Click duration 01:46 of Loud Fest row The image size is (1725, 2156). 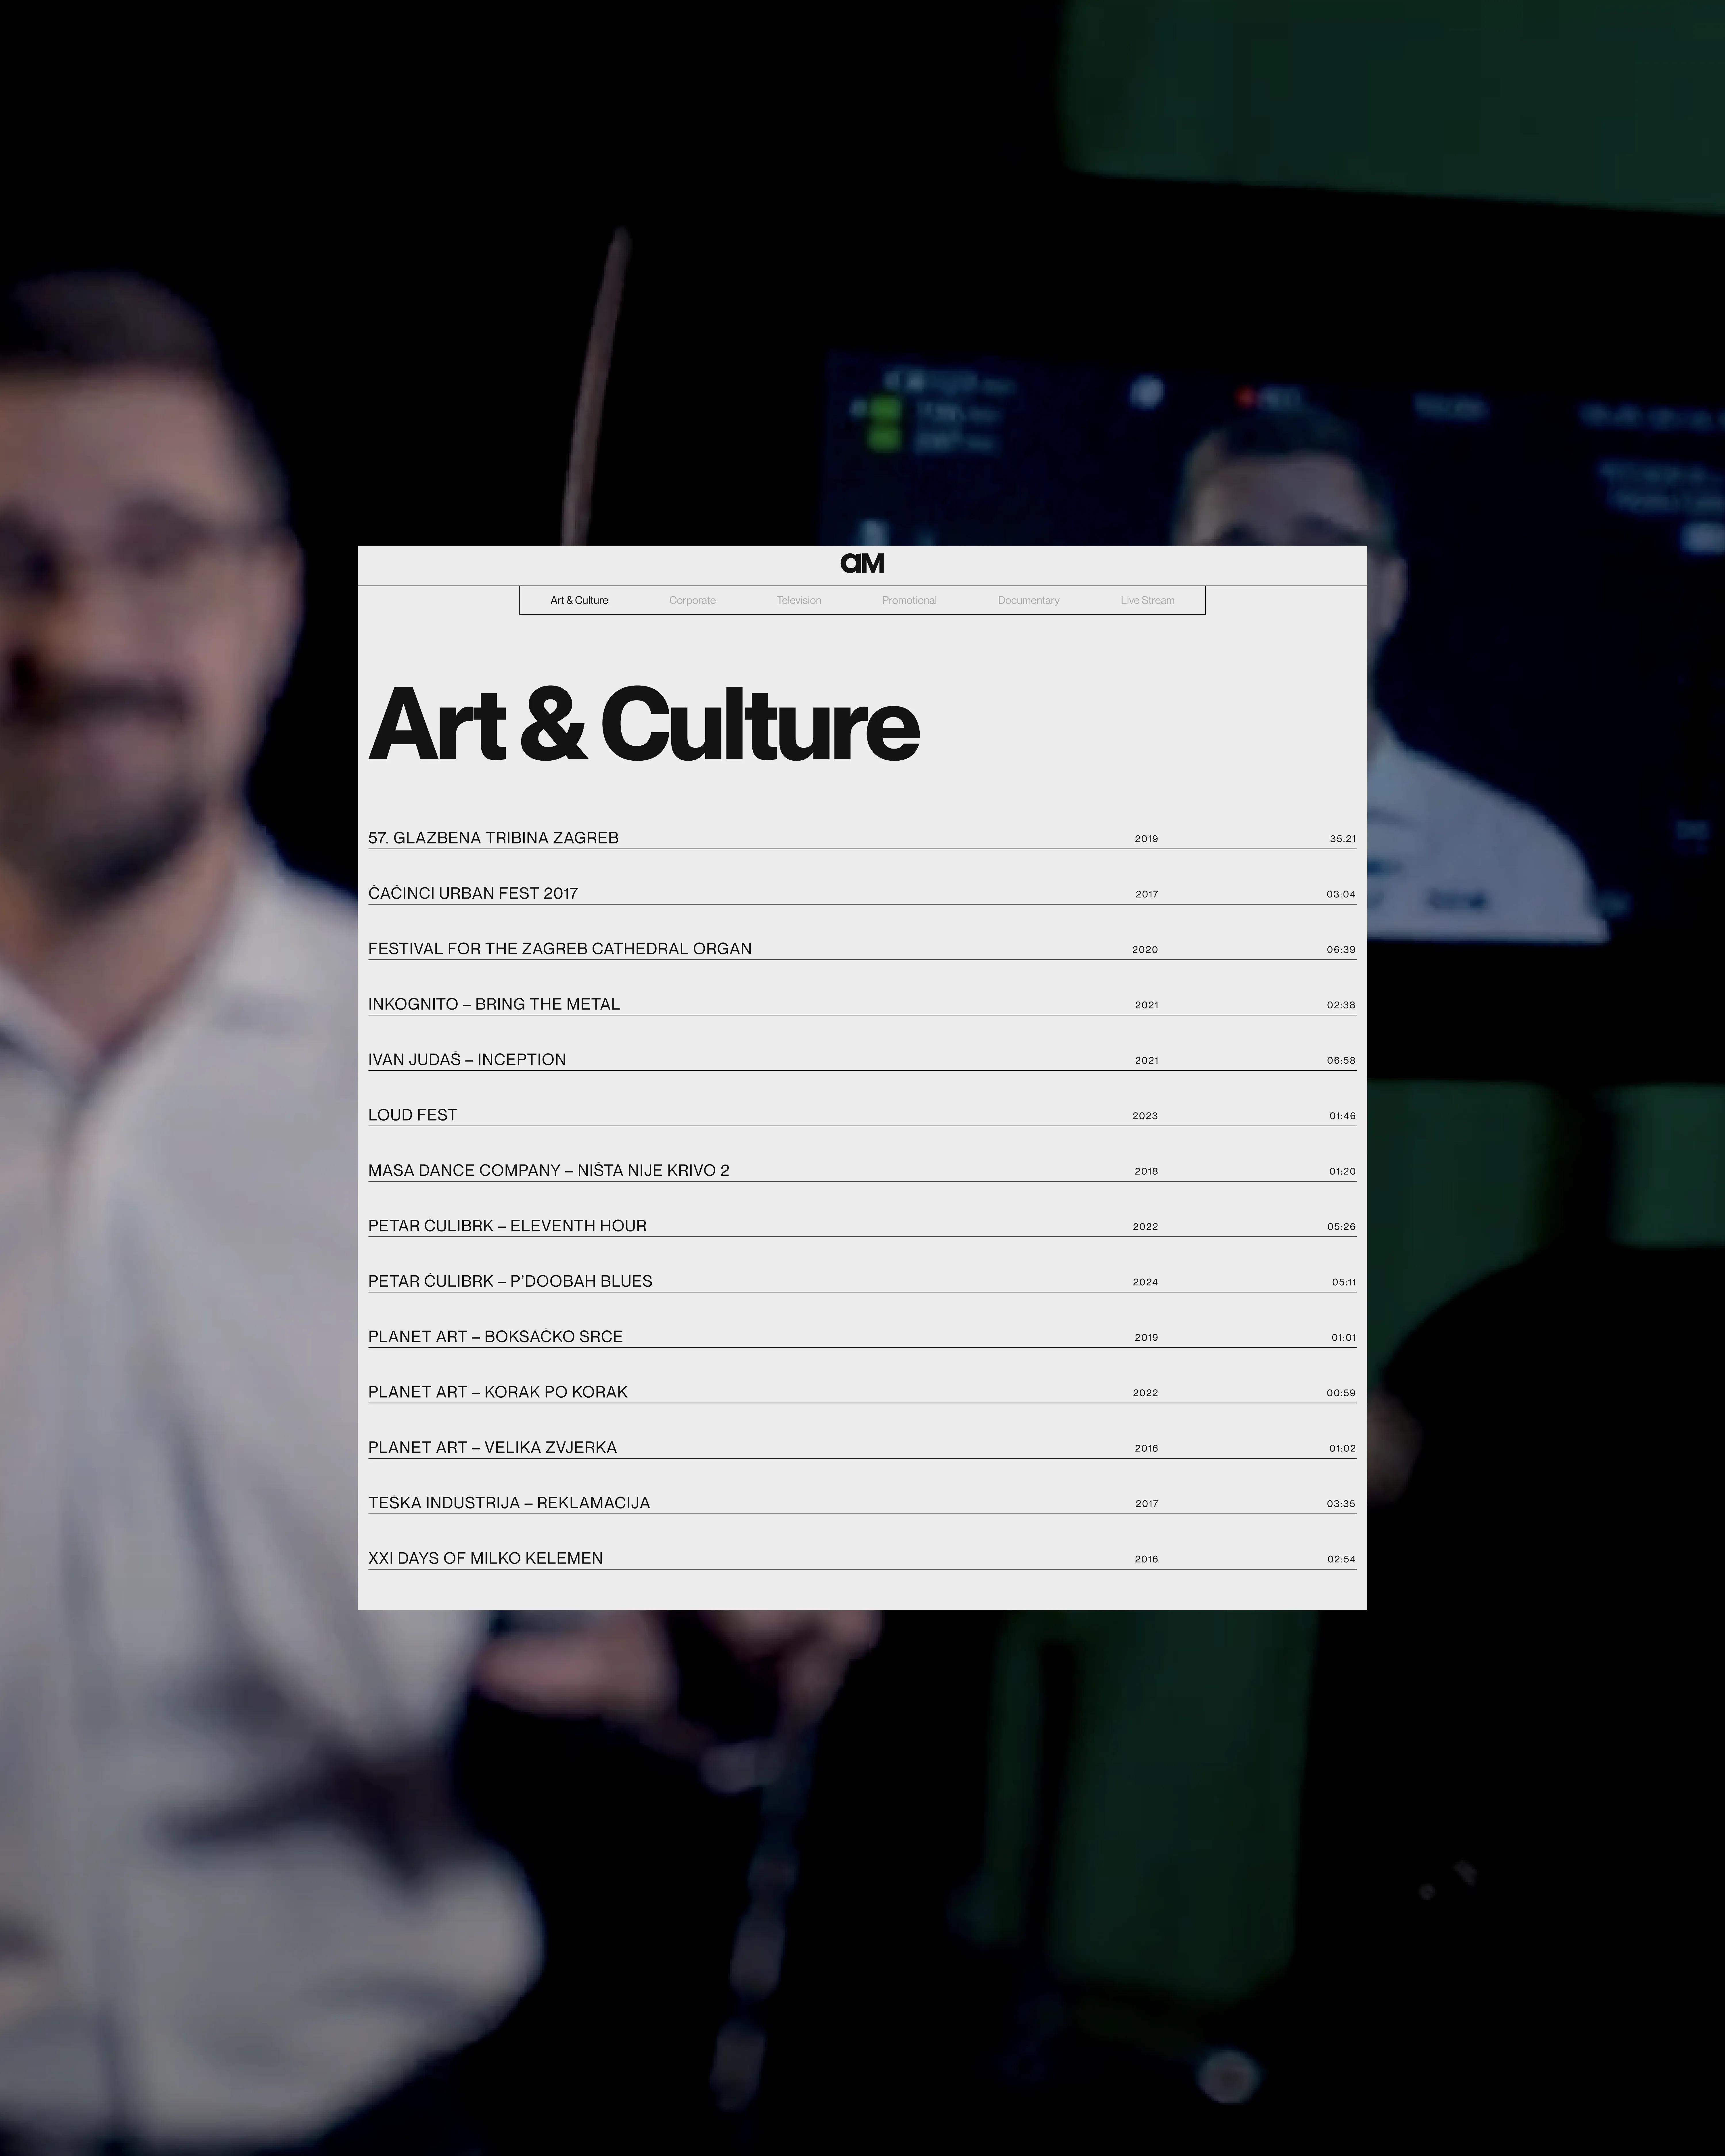point(1342,1116)
